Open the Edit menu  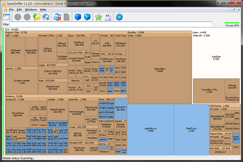(19, 9)
